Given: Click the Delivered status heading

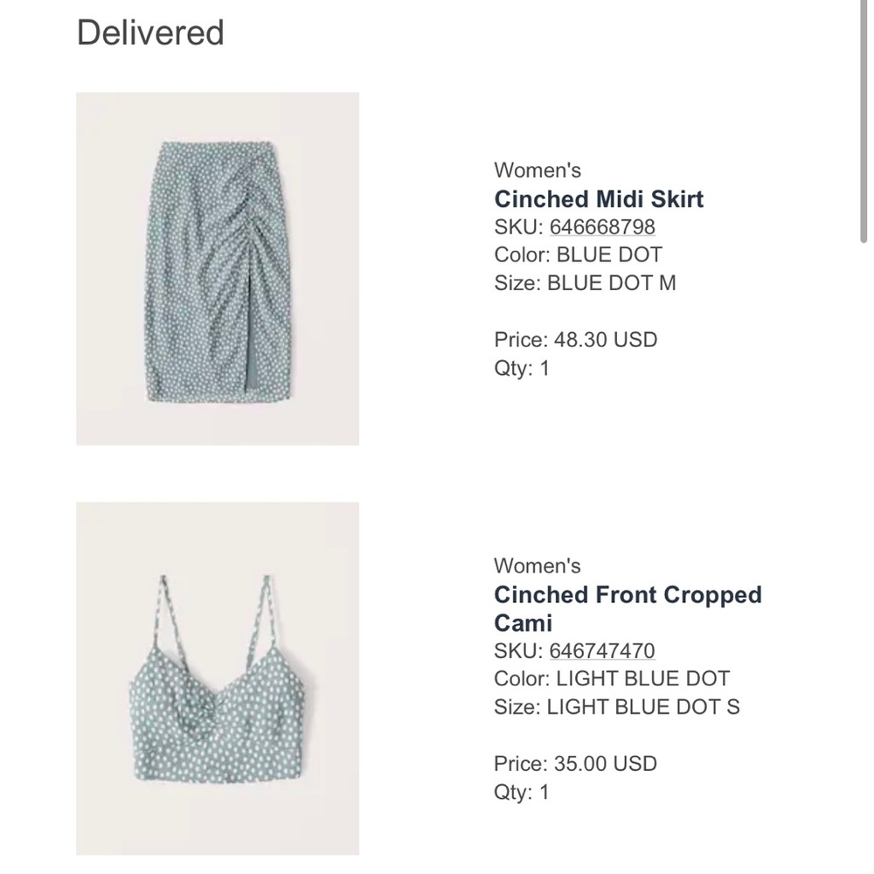Looking at the screenshot, I should point(150,32).
